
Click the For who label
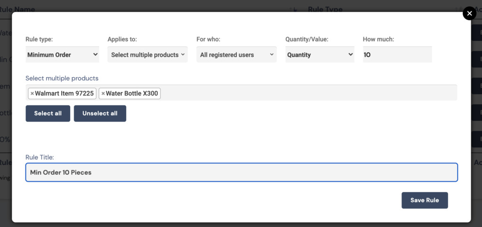click(209, 40)
